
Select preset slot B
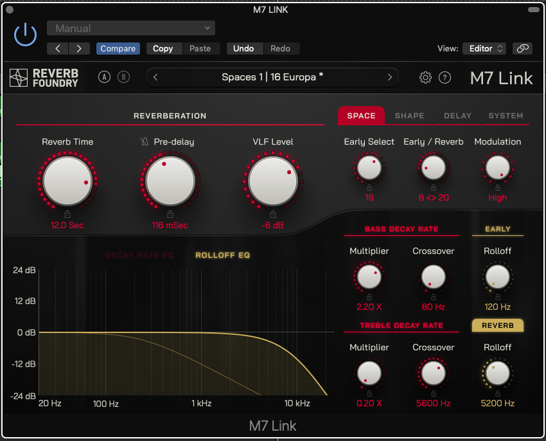coord(123,76)
